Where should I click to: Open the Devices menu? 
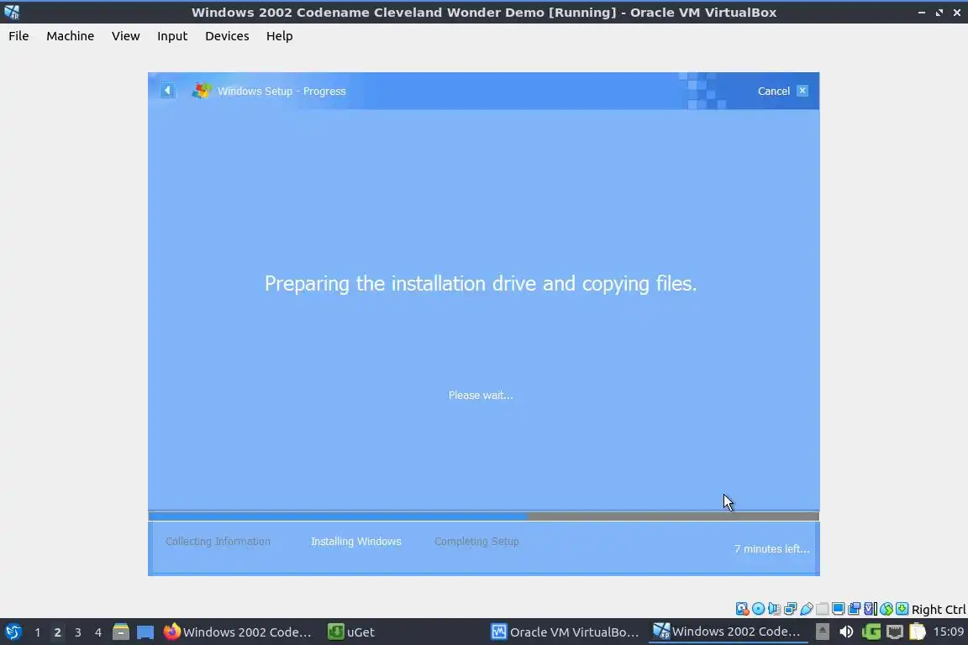coord(227,36)
